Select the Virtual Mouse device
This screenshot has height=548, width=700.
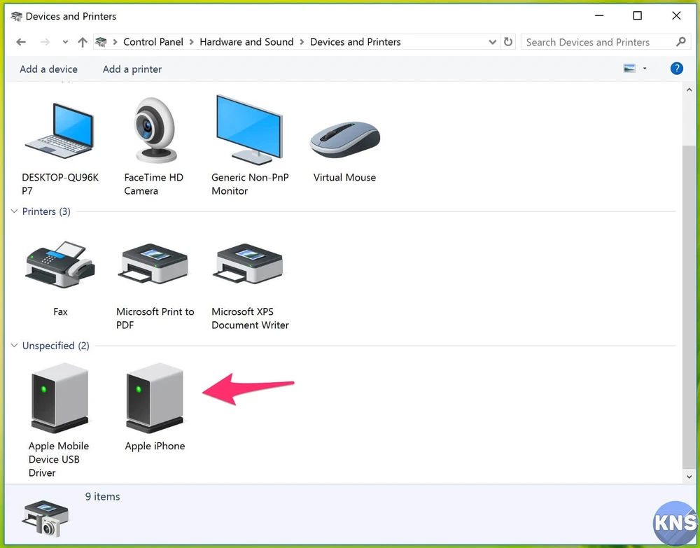tap(344, 140)
